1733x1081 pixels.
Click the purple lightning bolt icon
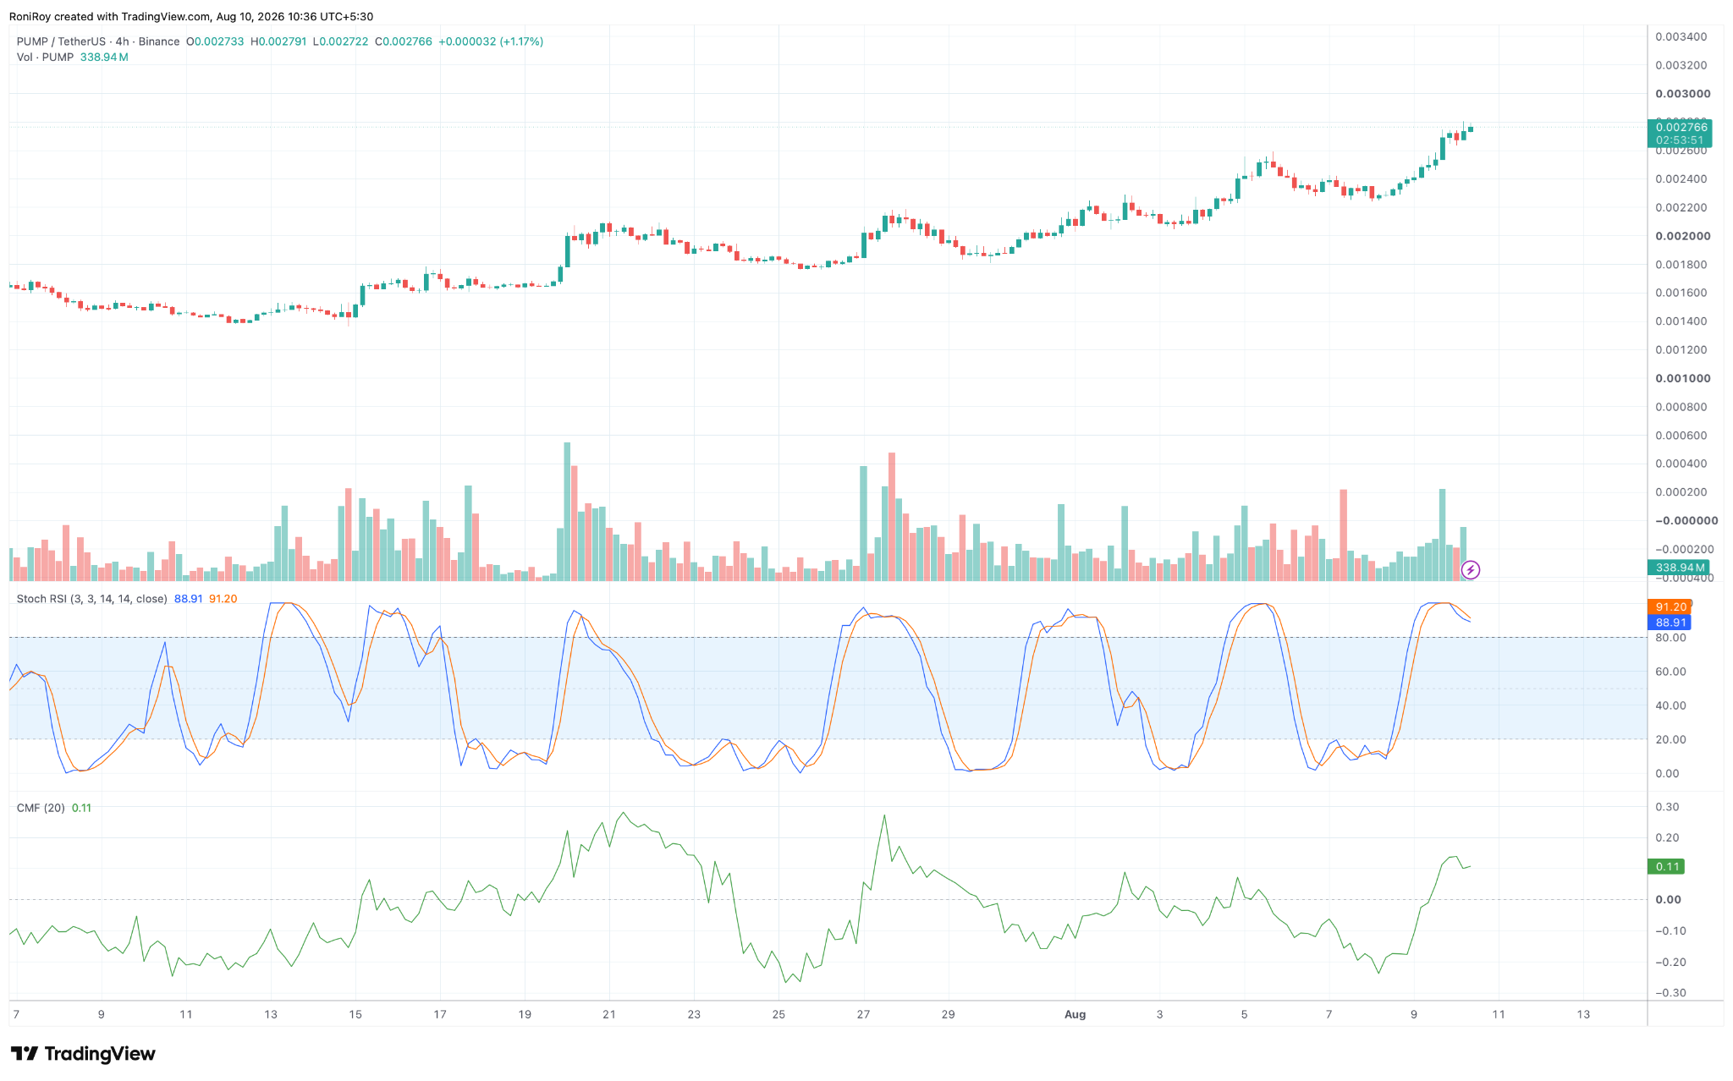pos(1471,570)
